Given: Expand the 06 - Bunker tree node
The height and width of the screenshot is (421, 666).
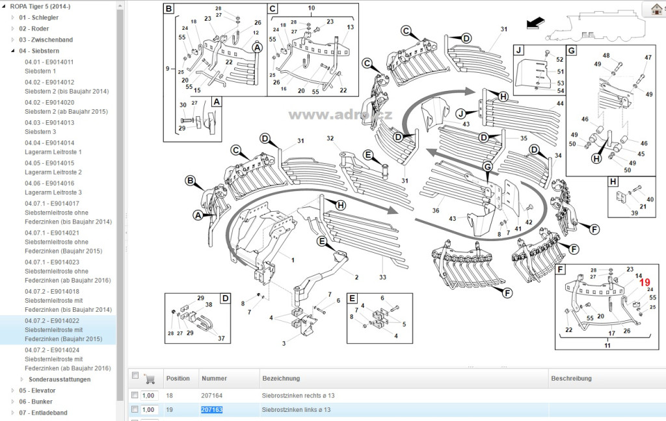Looking at the screenshot, I should [x=13, y=402].
